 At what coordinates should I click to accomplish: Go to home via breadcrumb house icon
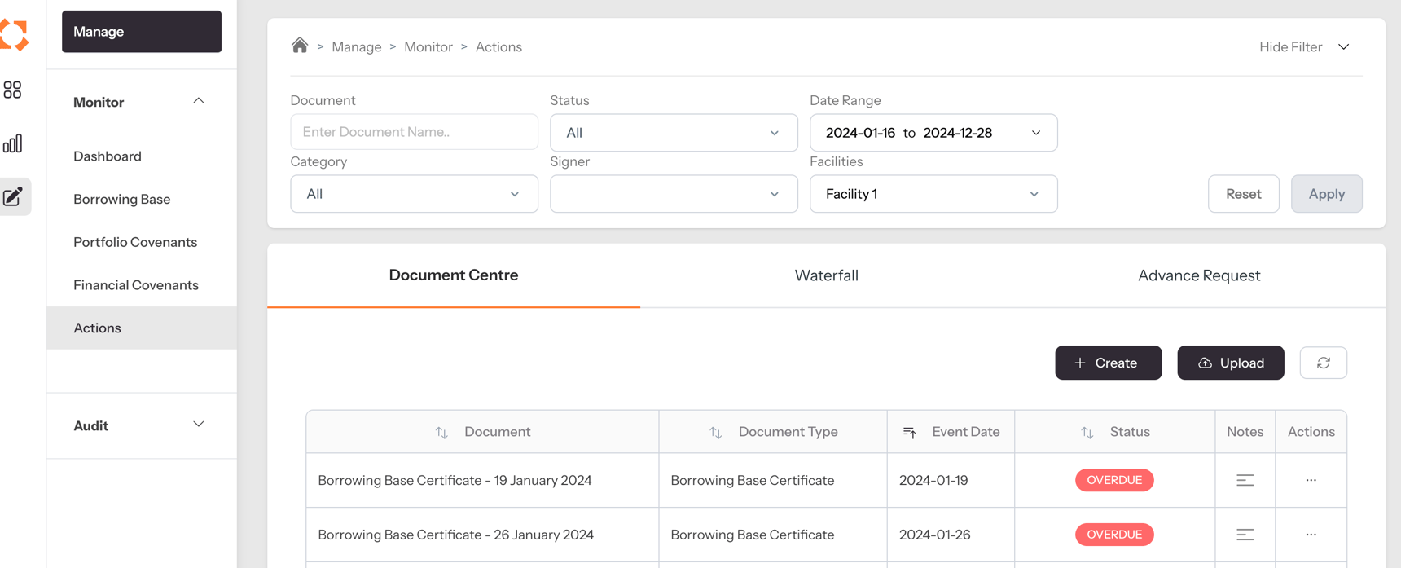click(x=300, y=46)
